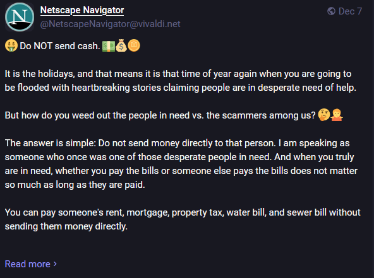Click the 'Do NOT send cash.' line

click(x=59, y=46)
